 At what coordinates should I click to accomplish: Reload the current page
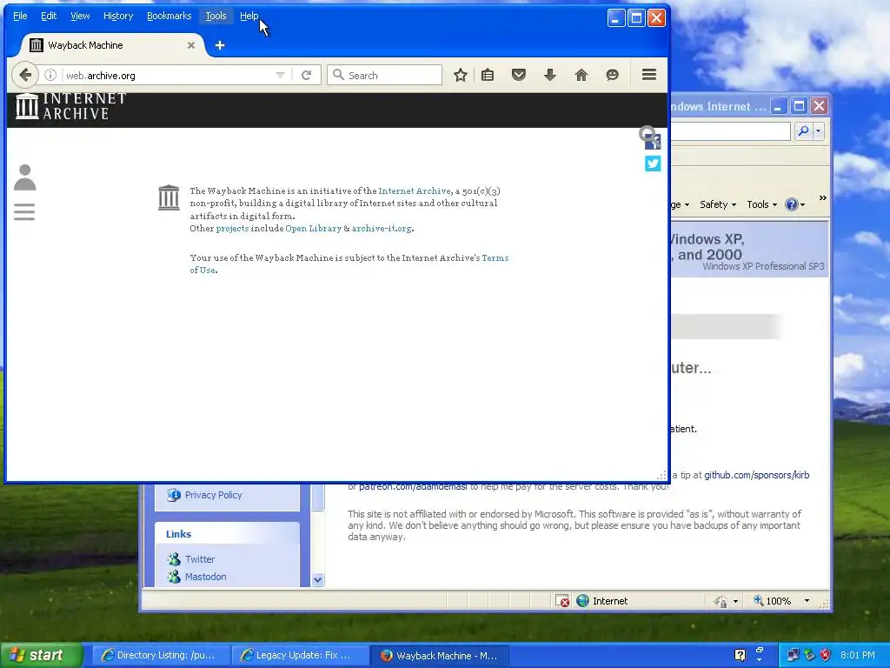pos(307,75)
